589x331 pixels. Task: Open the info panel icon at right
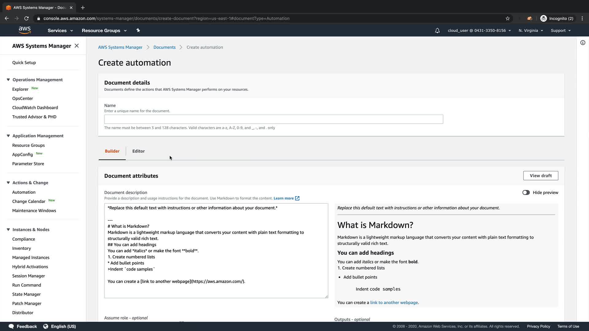(583, 43)
